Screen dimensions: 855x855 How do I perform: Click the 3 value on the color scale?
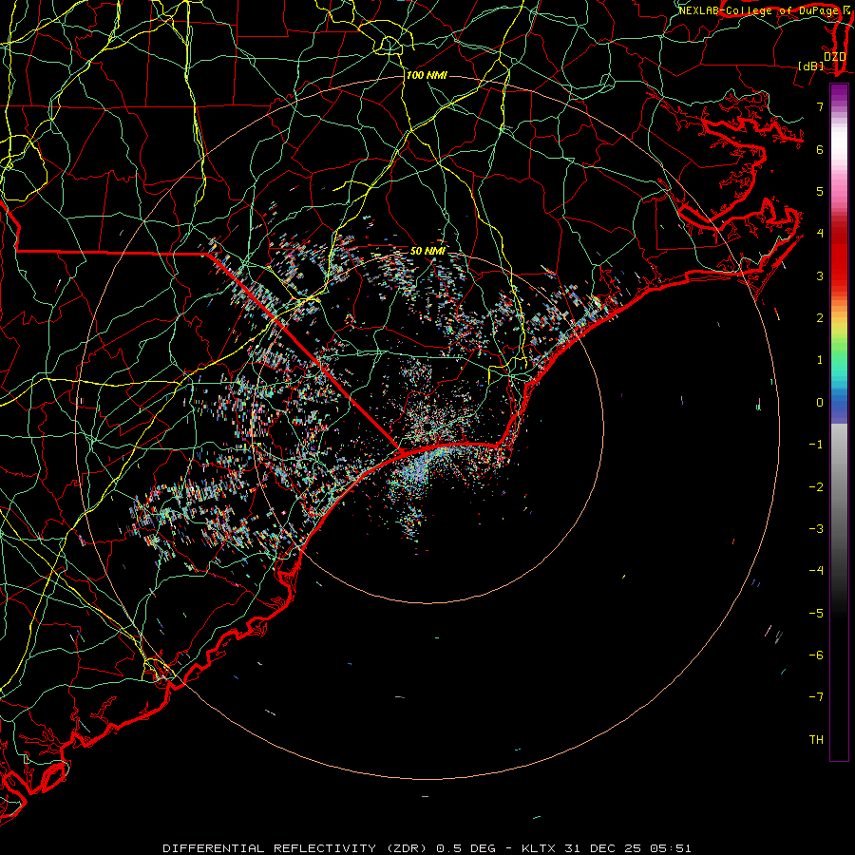tap(820, 275)
